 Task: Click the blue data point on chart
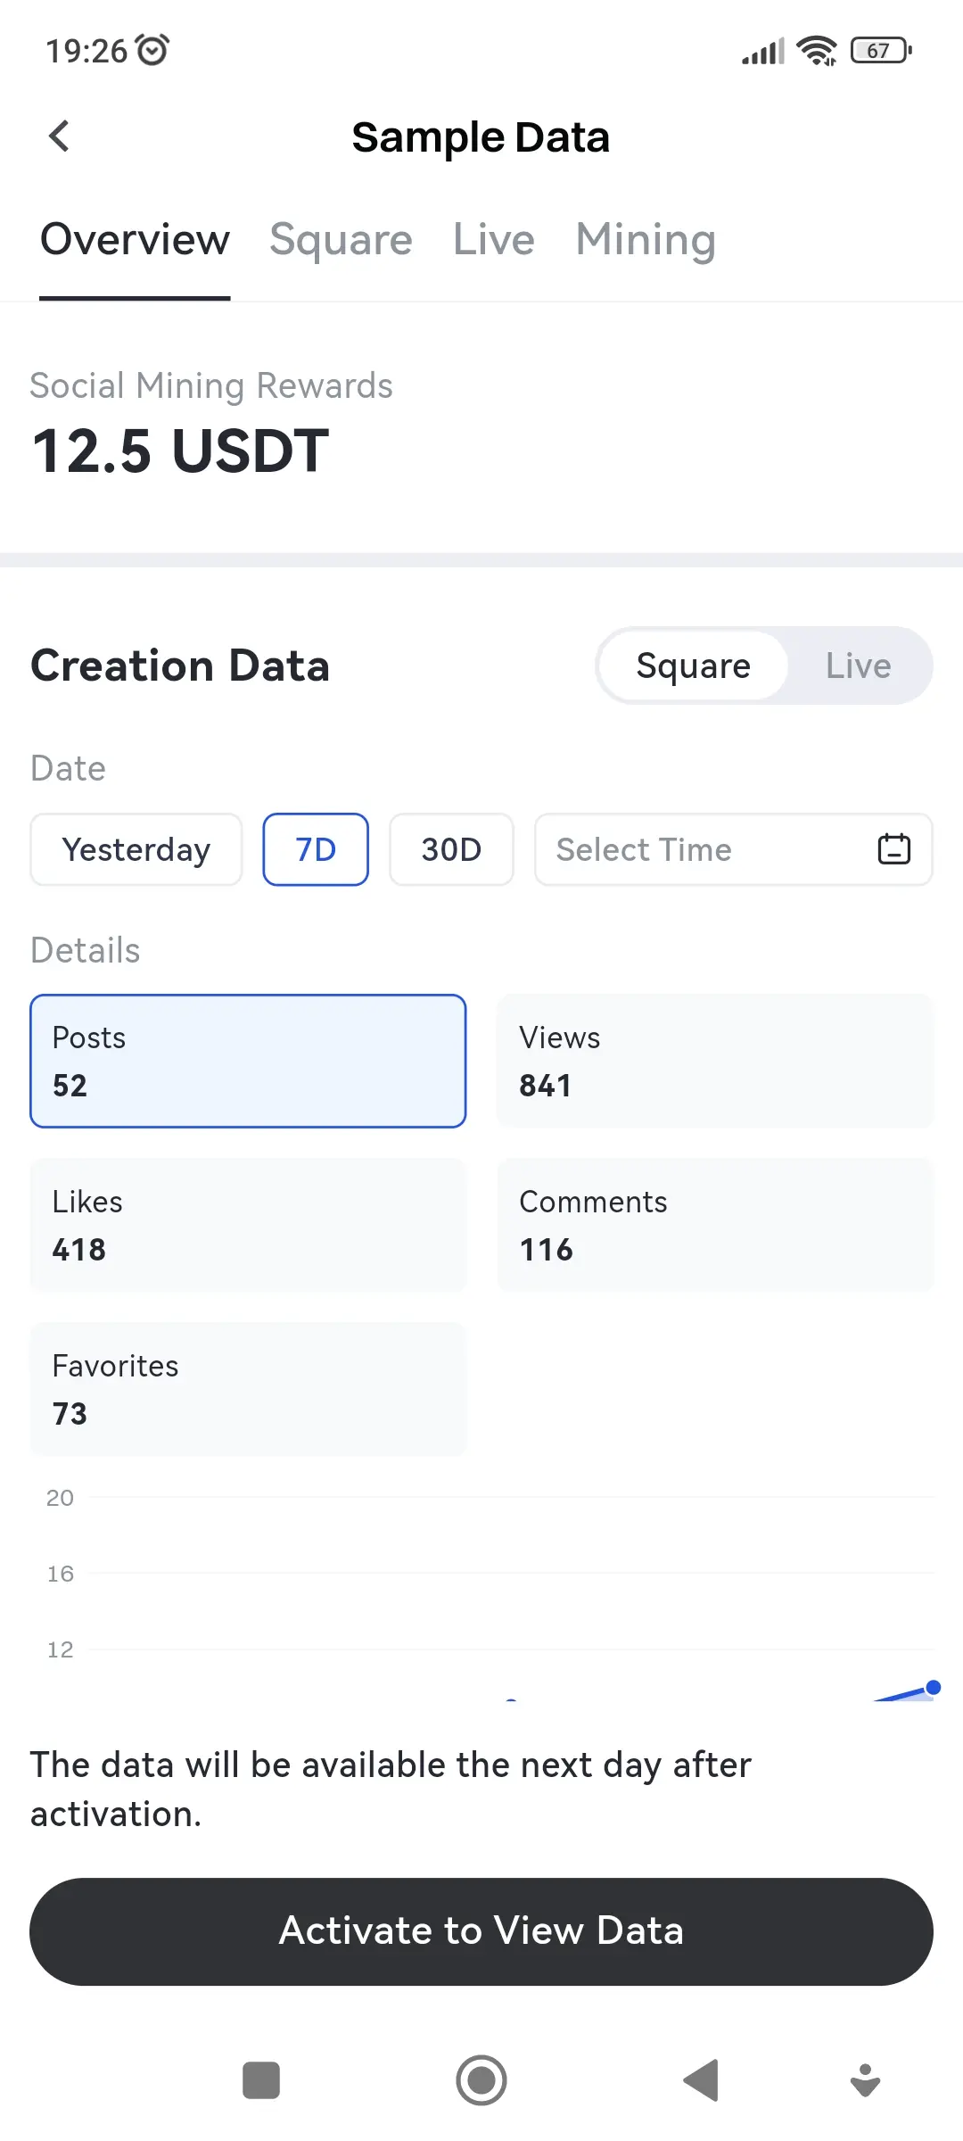[933, 1687]
